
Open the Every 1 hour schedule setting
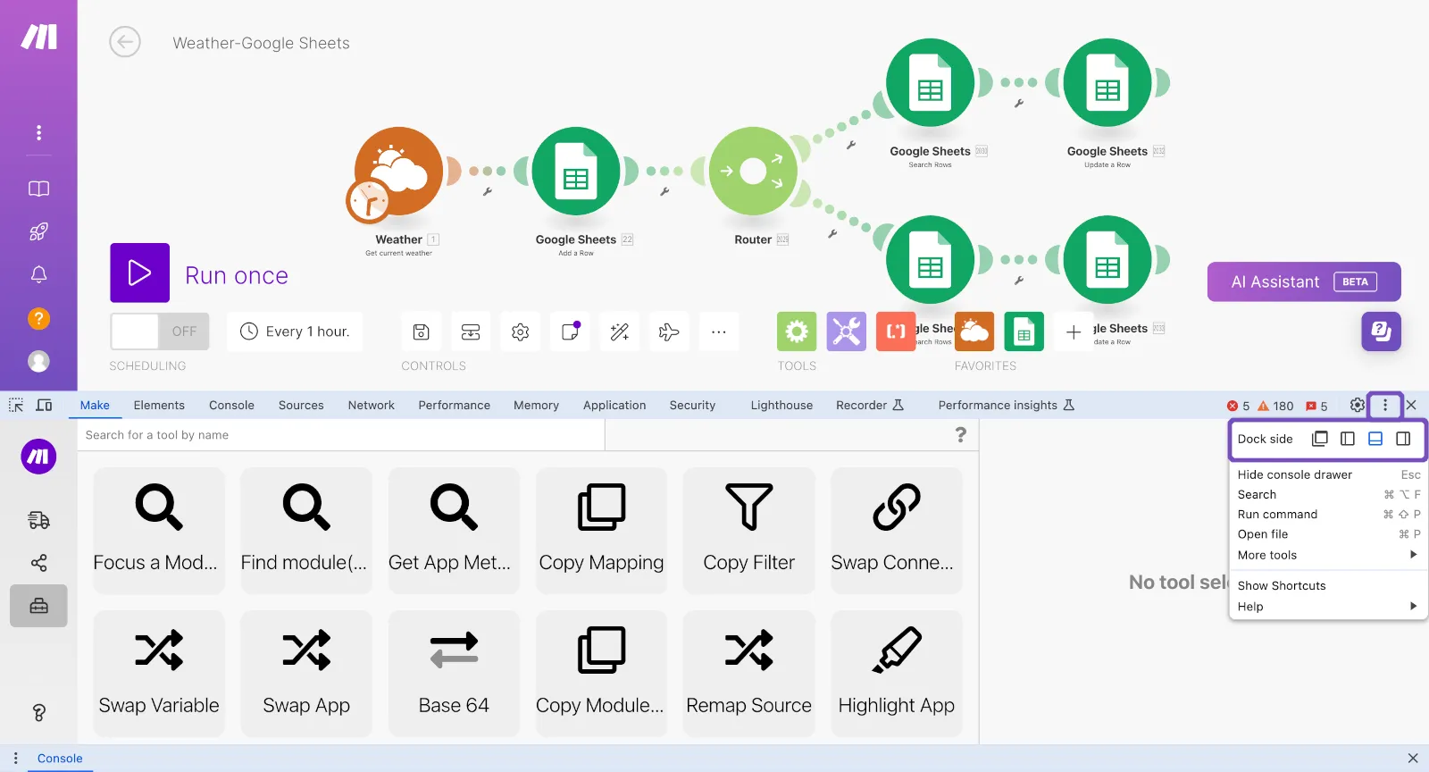295,331
